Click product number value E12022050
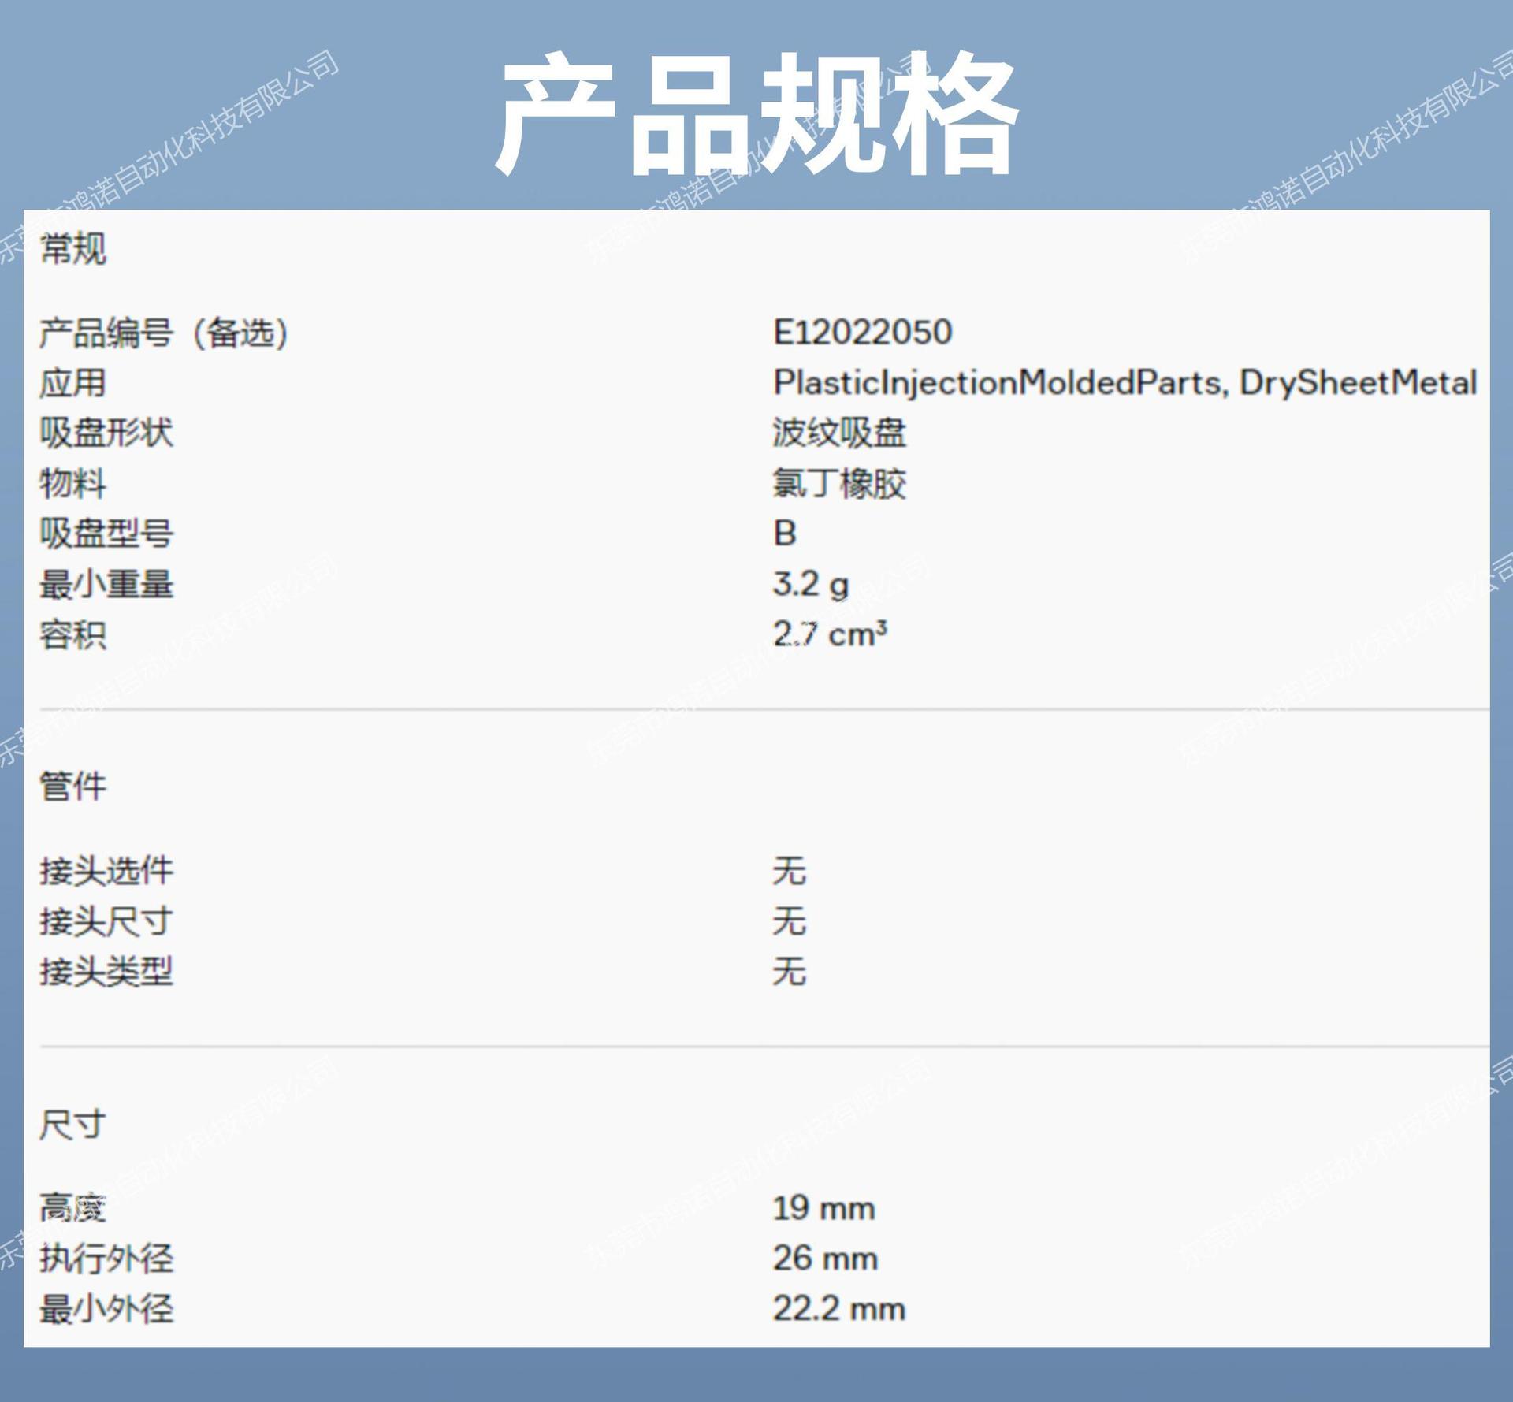 pyautogui.click(x=862, y=332)
